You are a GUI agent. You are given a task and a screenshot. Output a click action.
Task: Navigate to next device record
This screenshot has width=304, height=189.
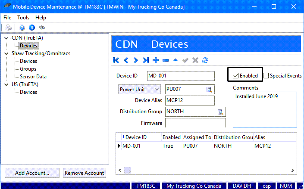pyautogui.click(x=136, y=60)
